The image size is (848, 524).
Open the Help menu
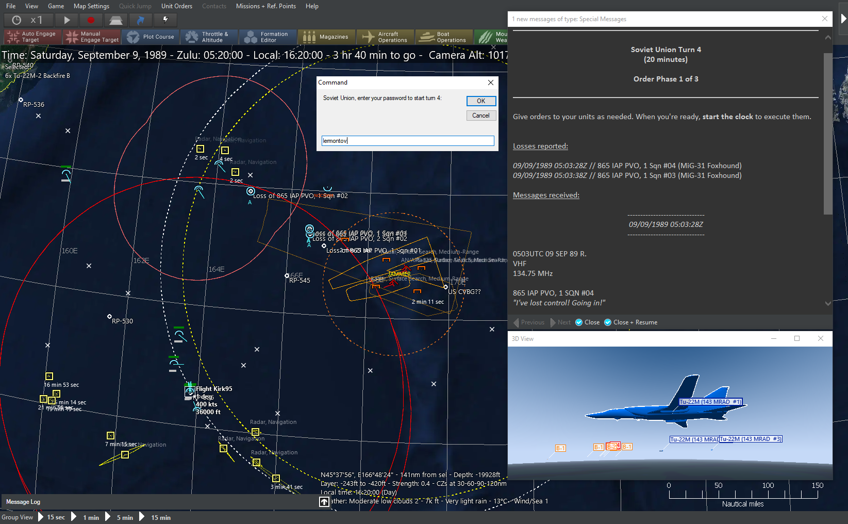coord(312,6)
